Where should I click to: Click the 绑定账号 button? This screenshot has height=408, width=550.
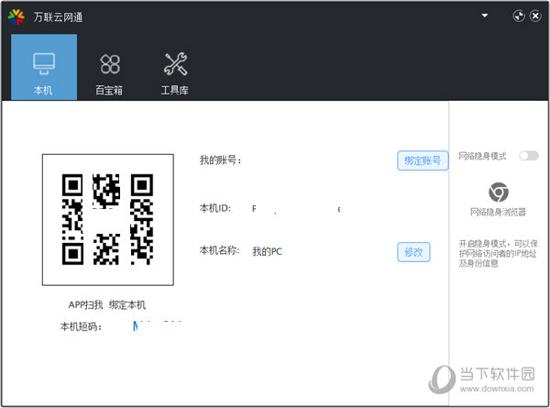pyautogui.click(x=423, y=160)
